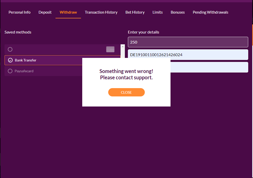Click the checkmark icon beside Bank Transfer

10,60
